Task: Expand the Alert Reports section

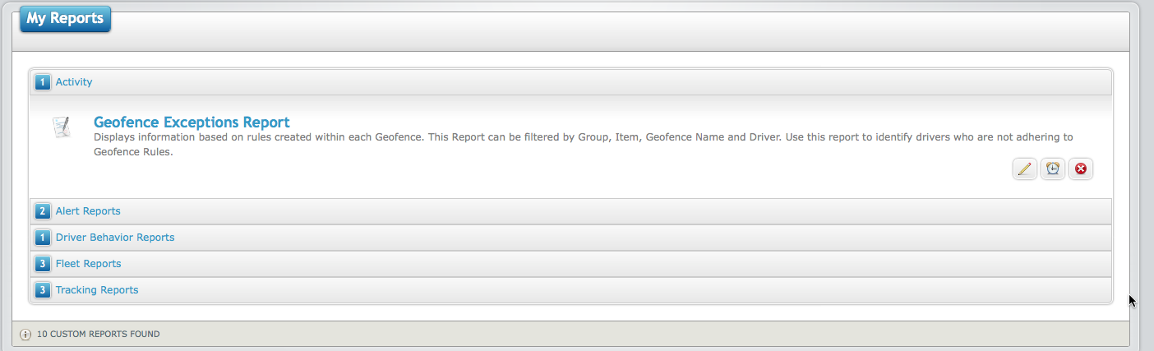Action: tap(570, 211)
